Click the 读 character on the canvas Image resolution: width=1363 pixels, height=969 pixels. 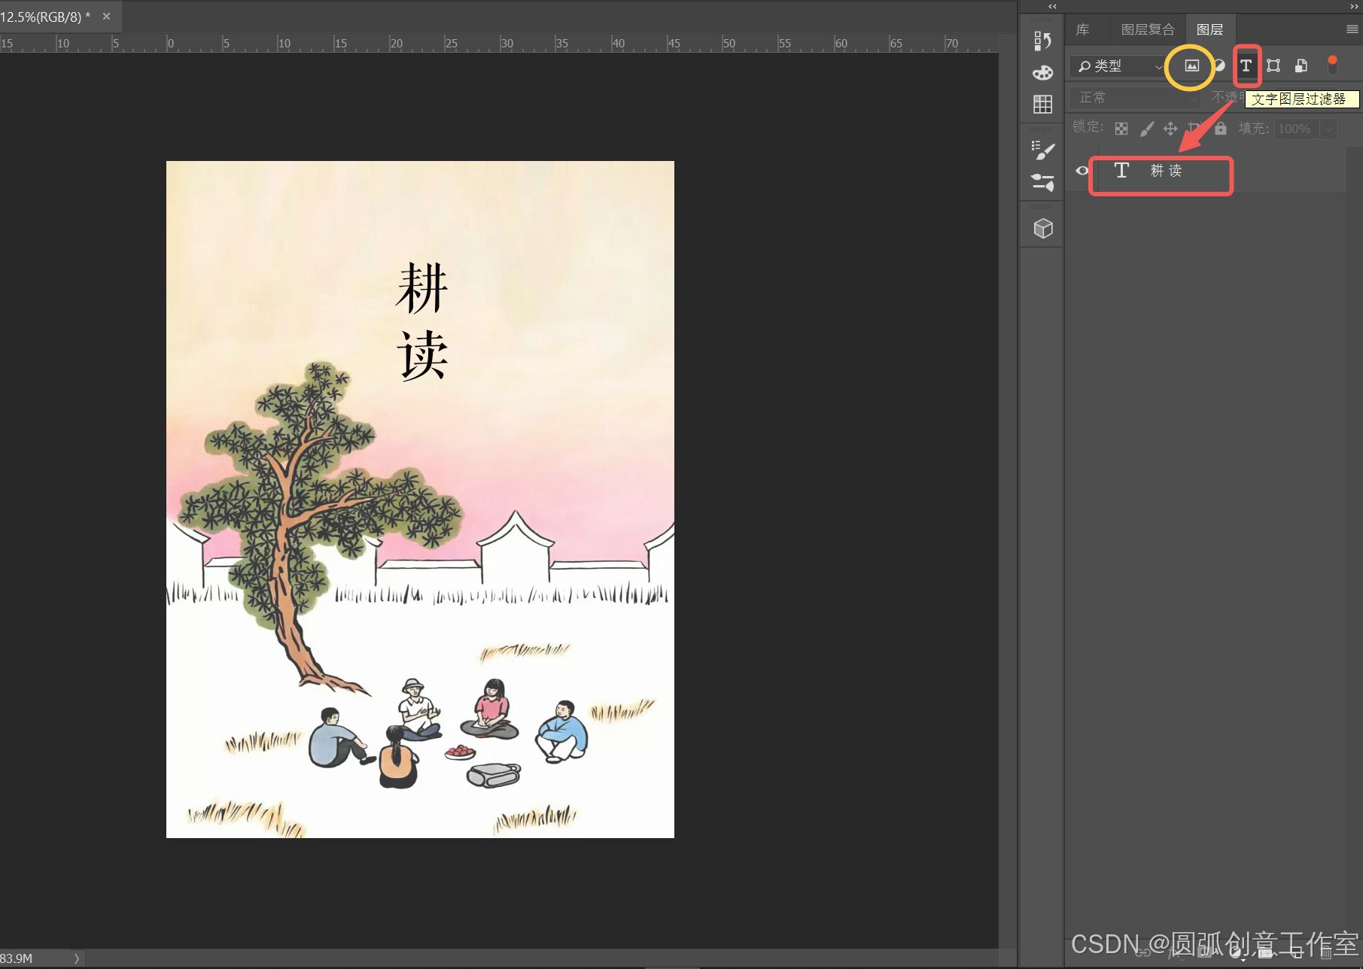[x=421, y=355]
